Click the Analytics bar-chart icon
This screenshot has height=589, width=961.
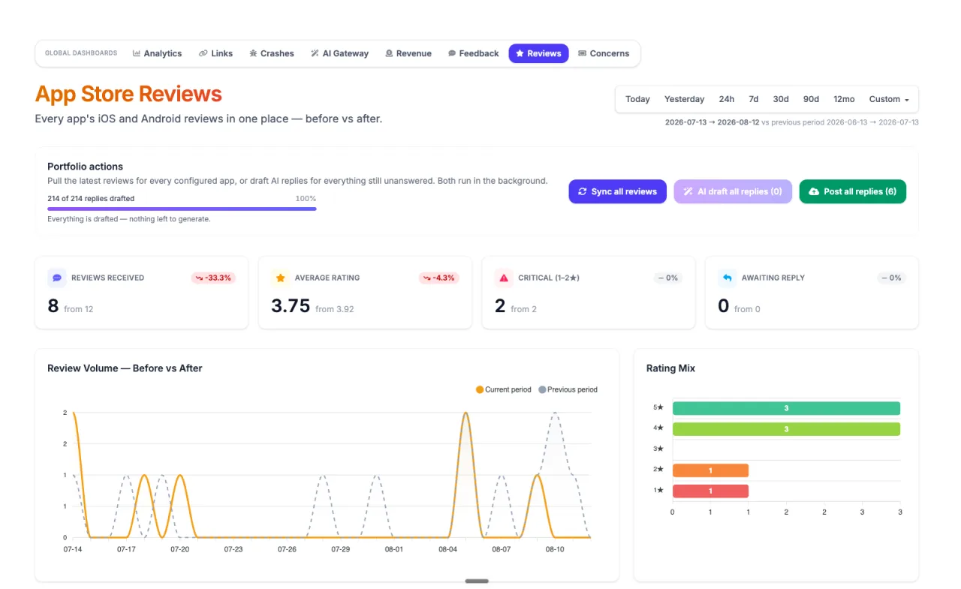(137, 53)
